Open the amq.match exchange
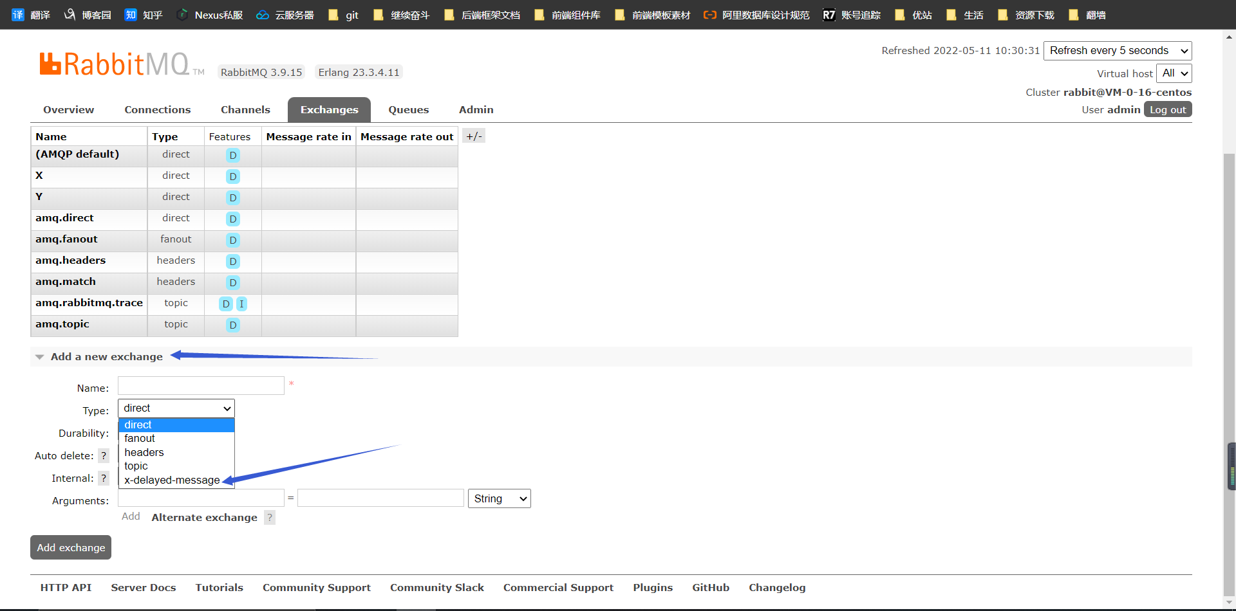Viewport: 1236px width, 611px height. 66,282
